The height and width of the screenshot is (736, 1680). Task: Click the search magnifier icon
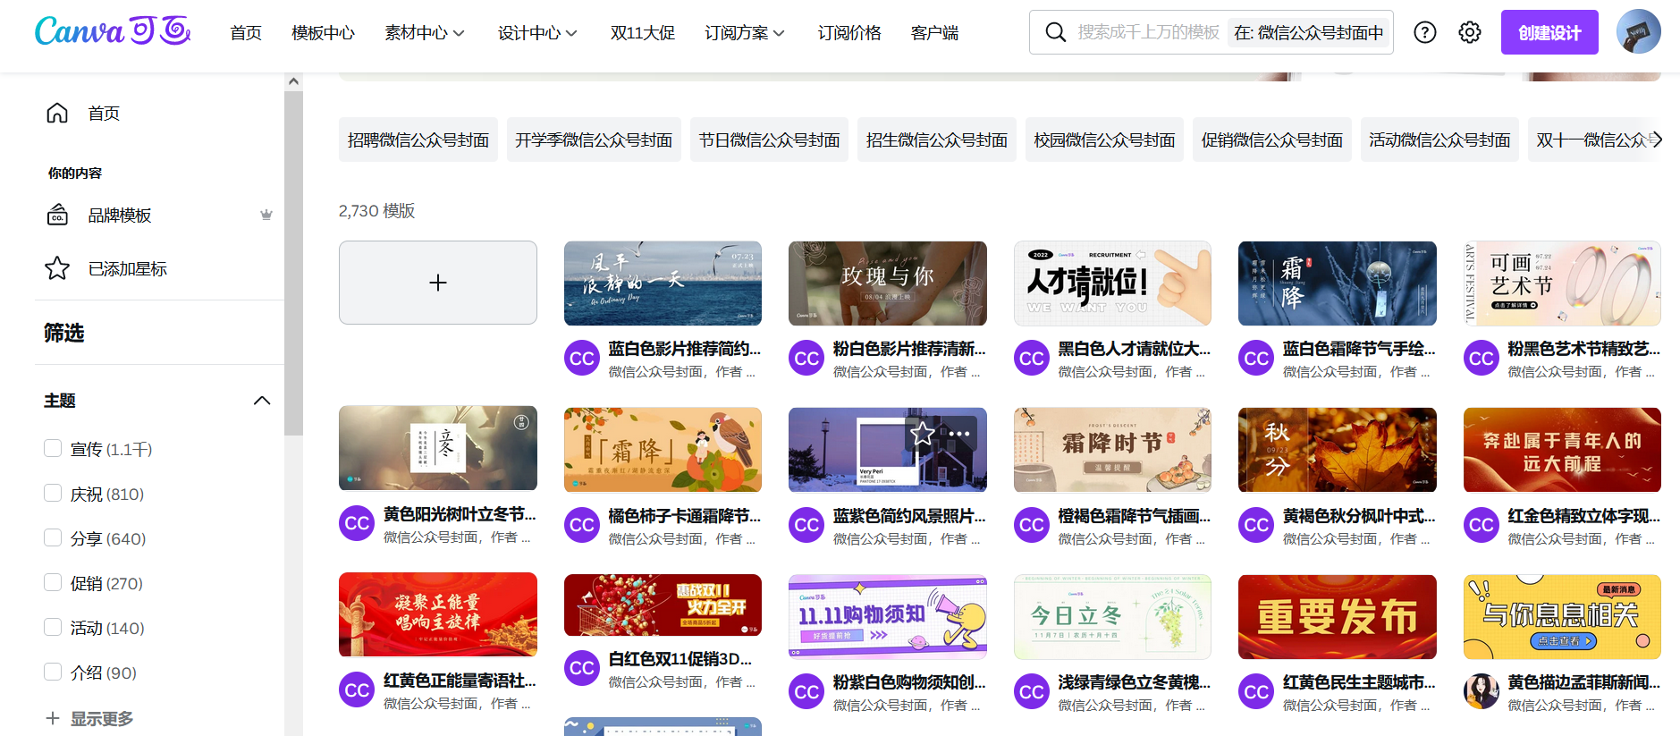(1055, 32)
